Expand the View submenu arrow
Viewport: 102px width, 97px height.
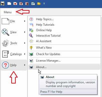click(x=25, y=32)
